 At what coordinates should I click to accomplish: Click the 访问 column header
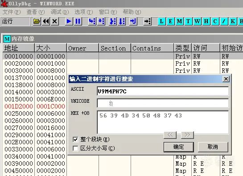[206, 48]
